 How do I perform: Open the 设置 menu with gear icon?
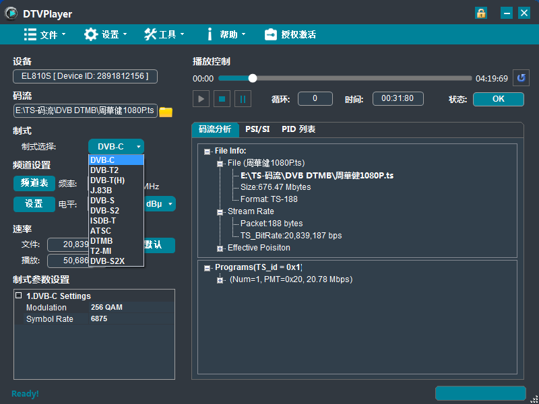[x=106, y=34]
